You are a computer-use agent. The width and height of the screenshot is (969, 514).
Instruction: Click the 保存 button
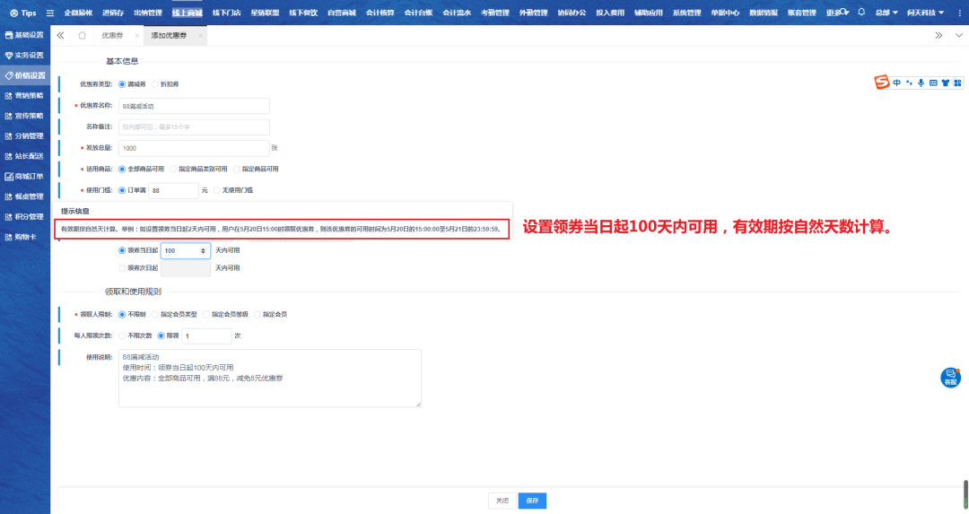tap(532, 501)
